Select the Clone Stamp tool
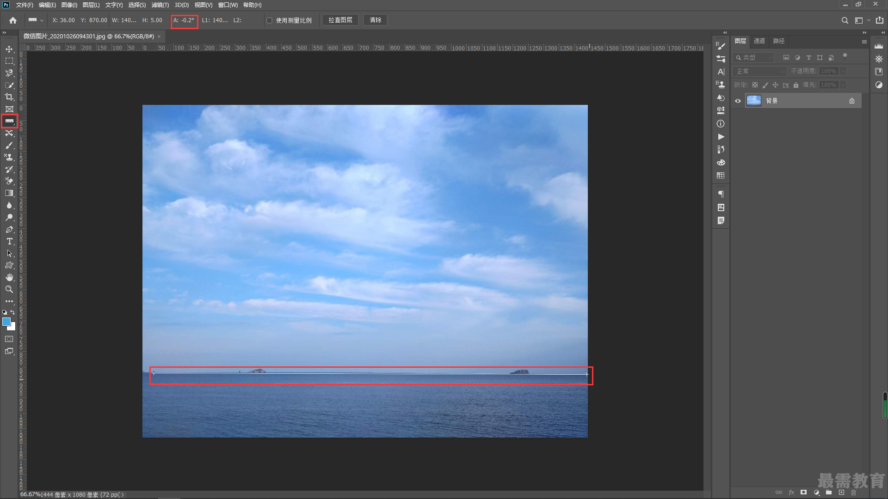The height and width of the screenshot is (499, 888). coord(9,157)
